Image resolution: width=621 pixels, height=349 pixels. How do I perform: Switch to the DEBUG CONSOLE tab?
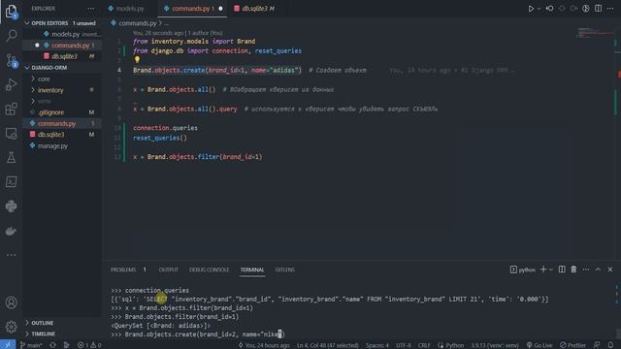(209, 270)
